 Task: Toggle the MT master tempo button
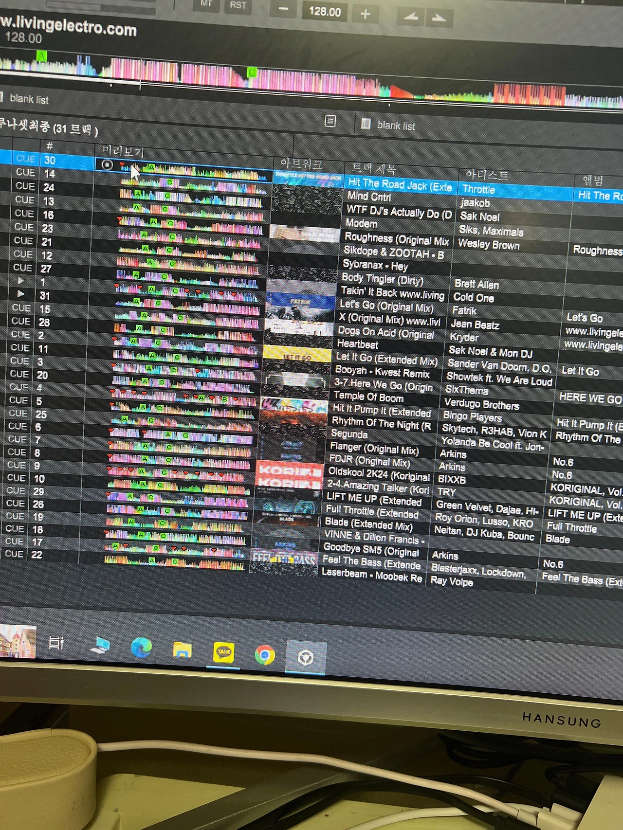pyautogui.click(x=206, y=4)
